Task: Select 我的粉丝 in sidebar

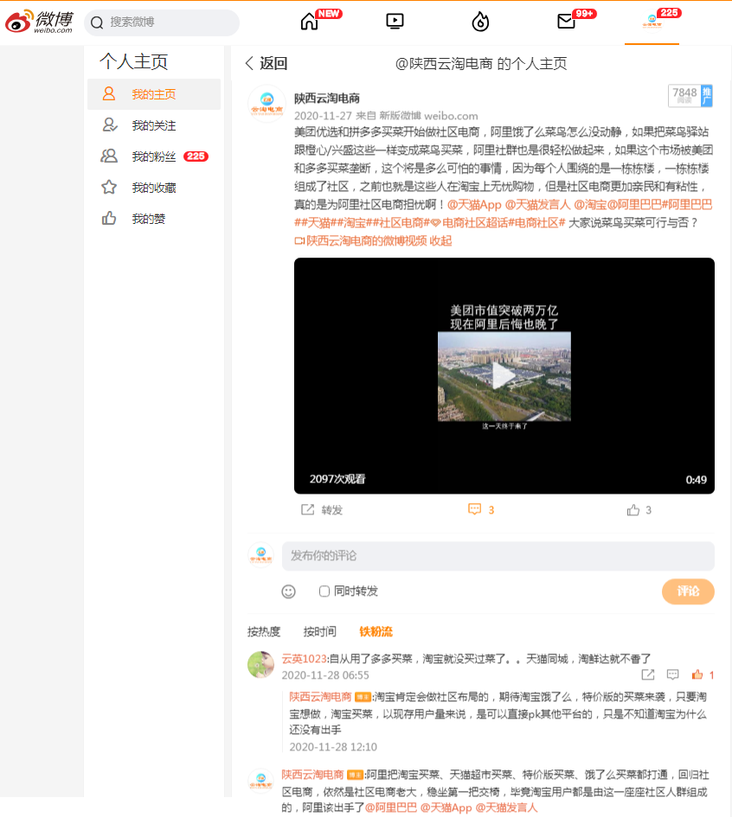Action: tap(154, 156)
